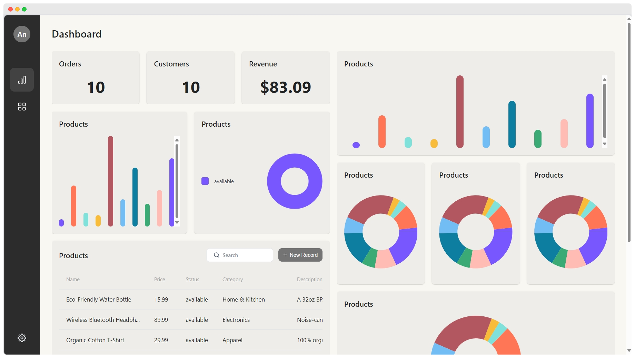Open the grid apps icon in sidebar
Viewport: 635px width, 358px height.
pos(22,107)
